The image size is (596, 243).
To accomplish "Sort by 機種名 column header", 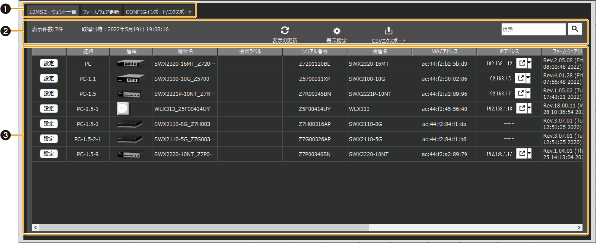I will 379,51.
